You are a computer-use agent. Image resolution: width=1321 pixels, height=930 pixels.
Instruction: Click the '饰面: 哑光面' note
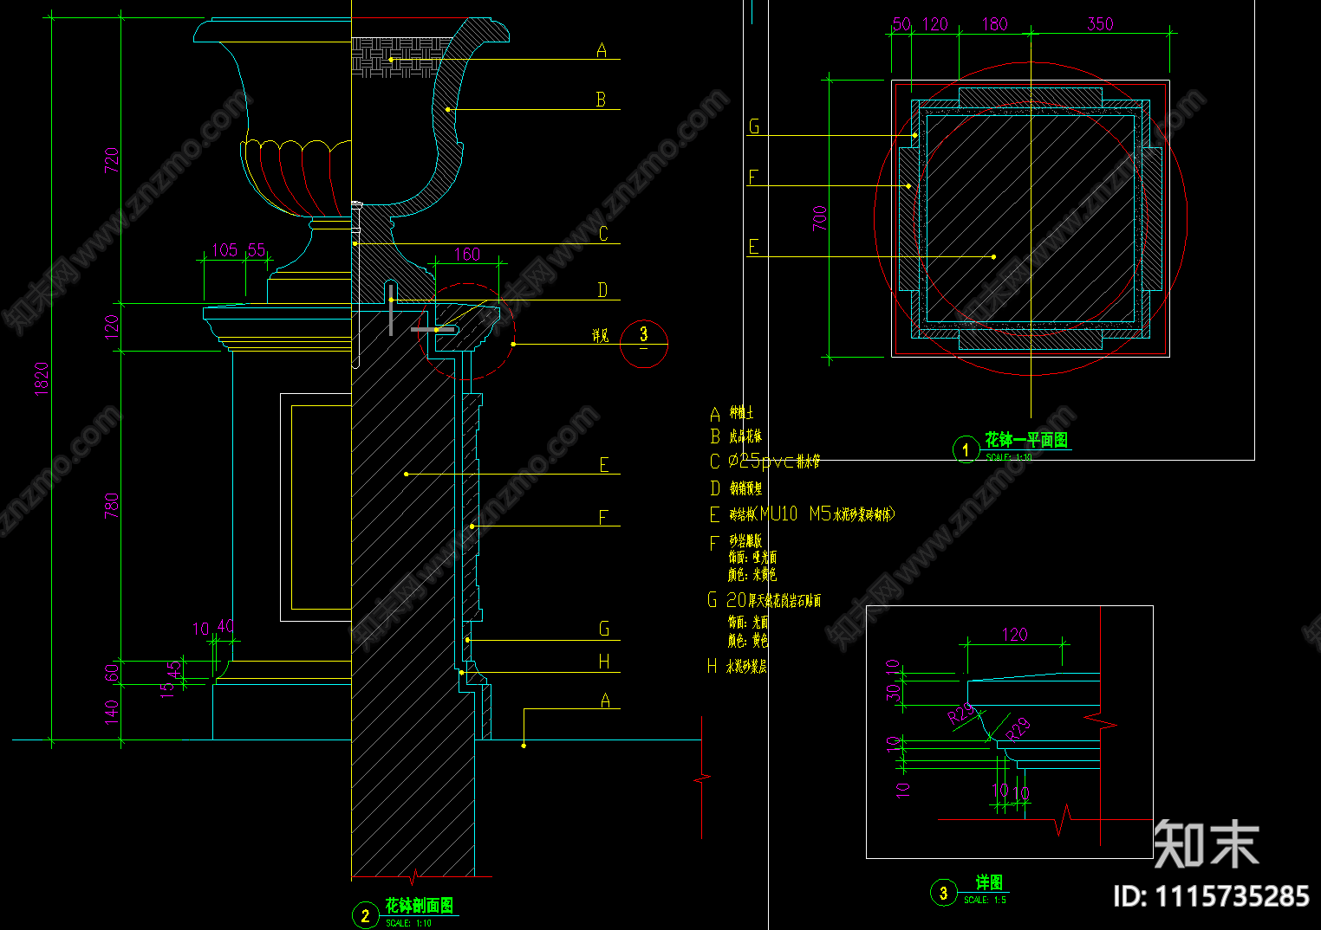point(752,558)
